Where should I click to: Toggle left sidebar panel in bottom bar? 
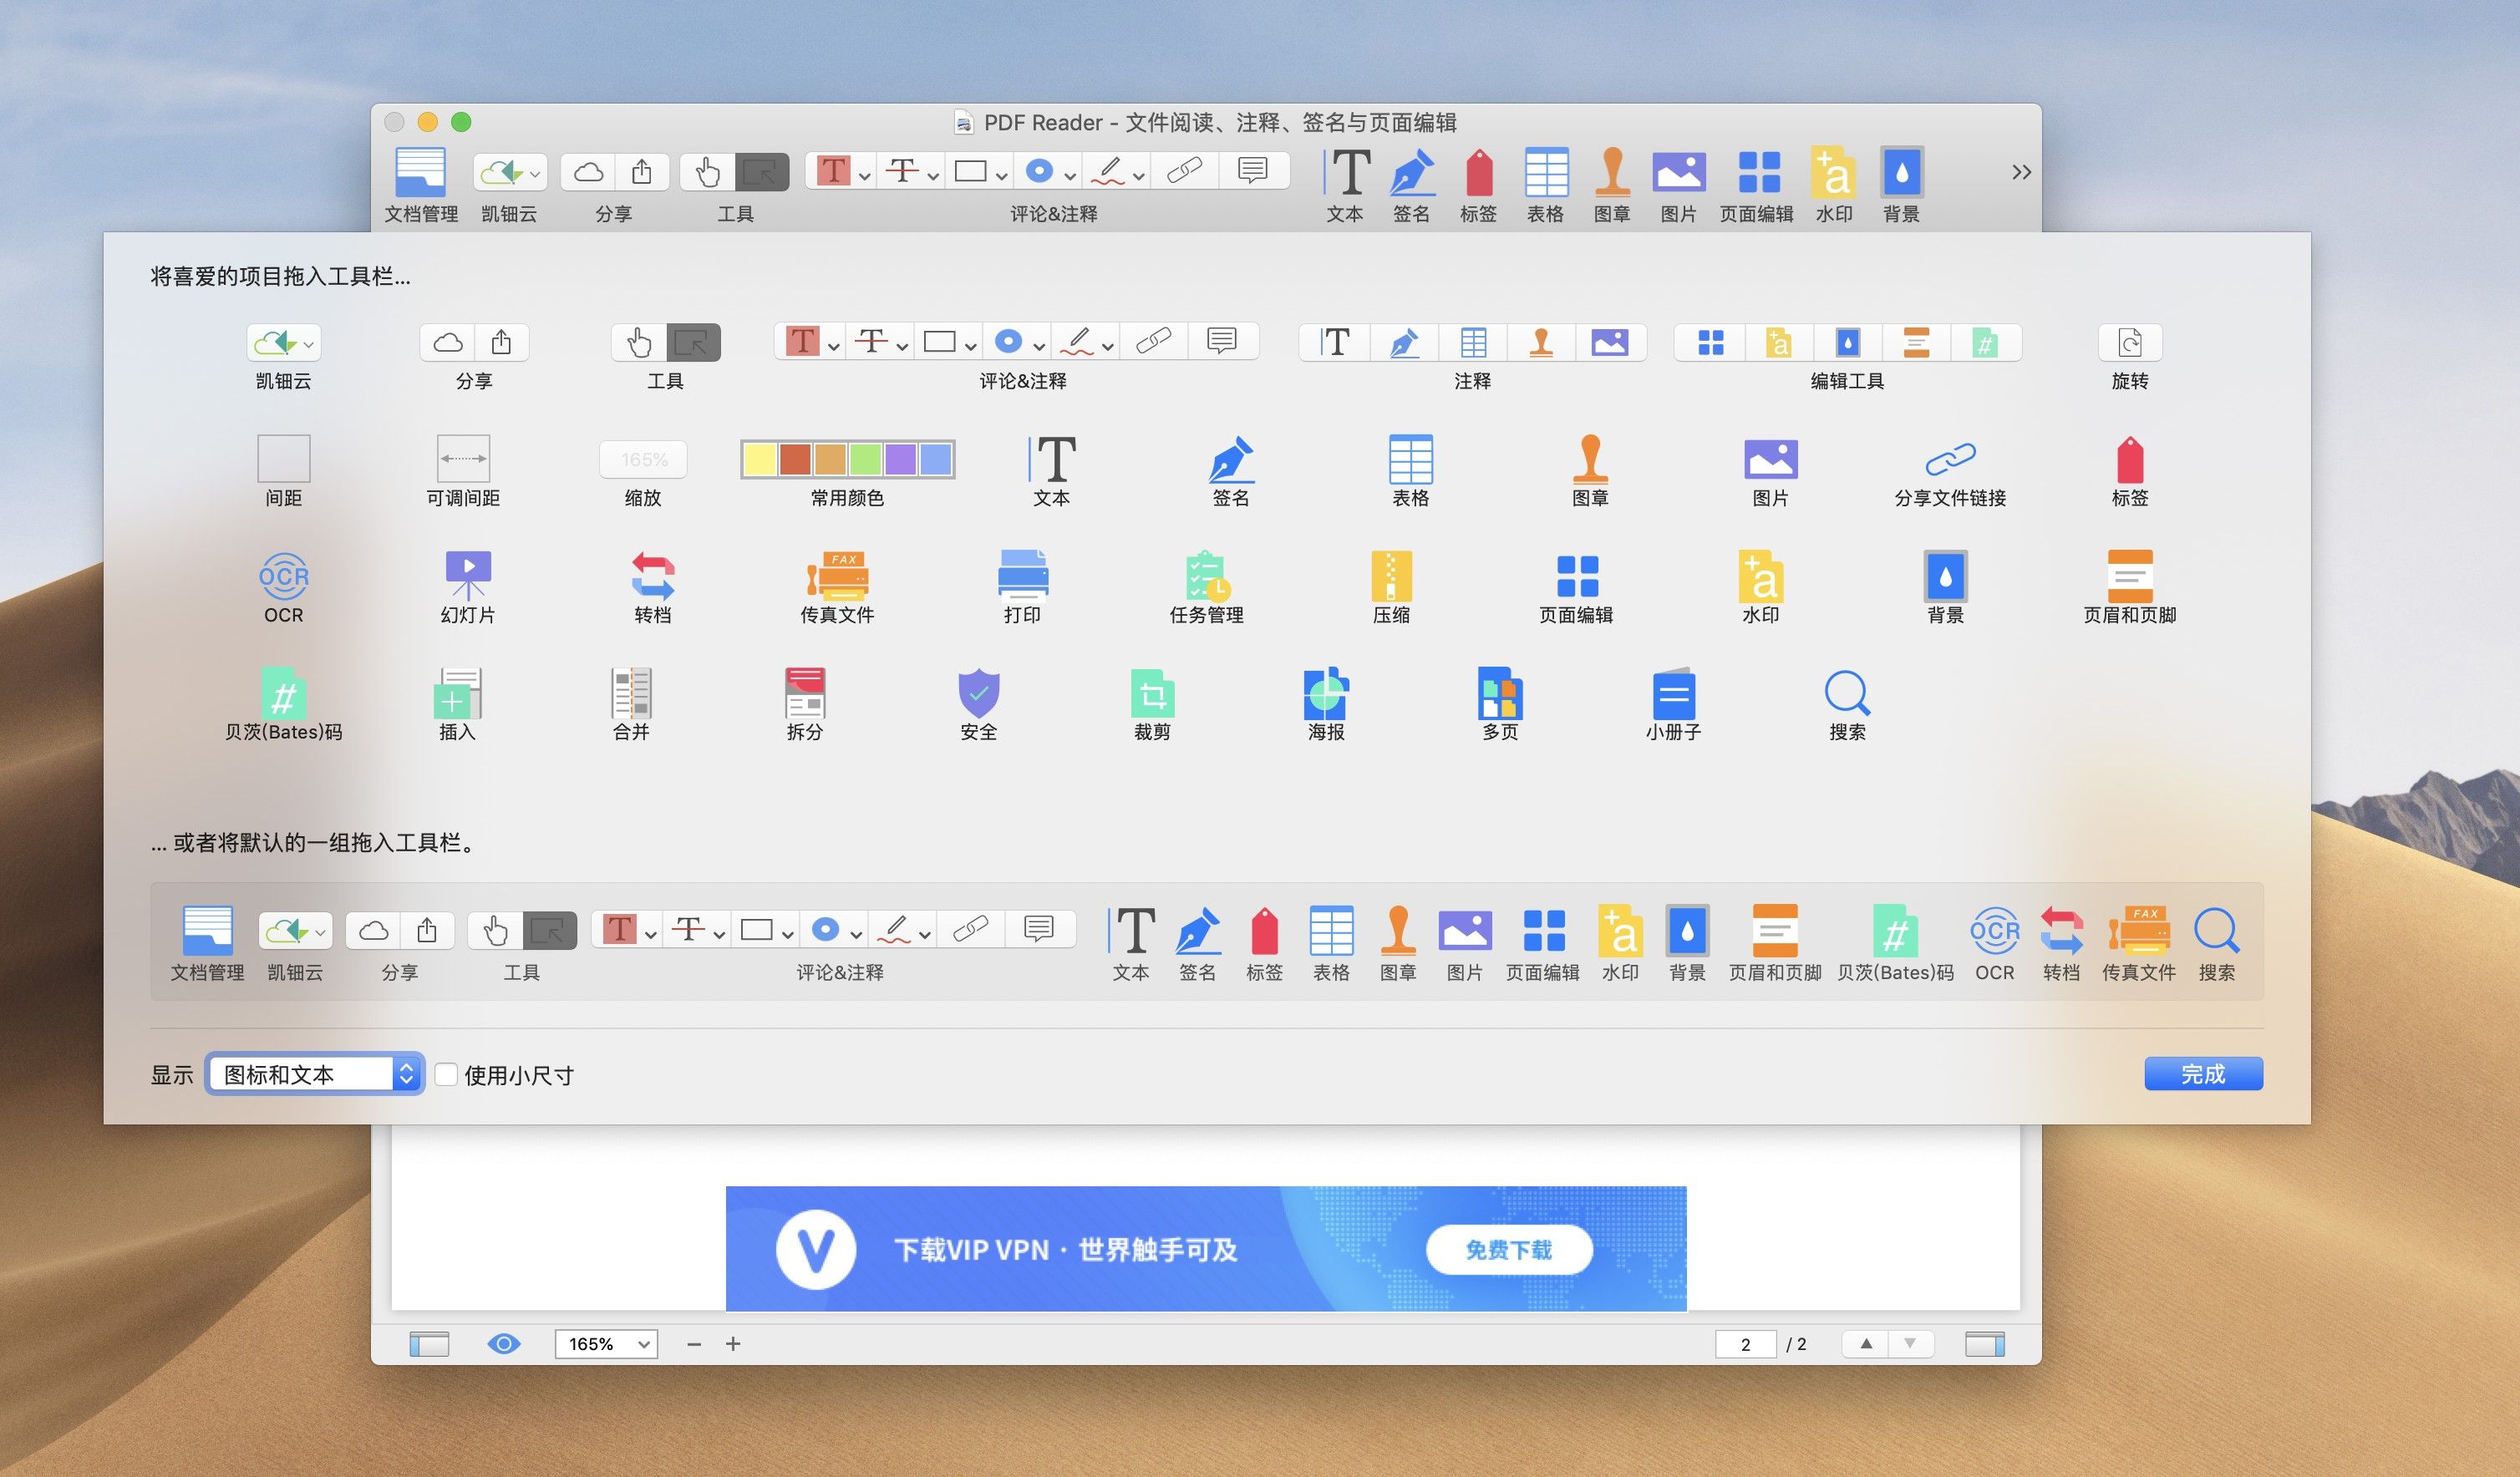tap(429, 1344)
